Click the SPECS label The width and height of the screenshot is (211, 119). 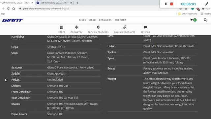(x=62, y=32)
